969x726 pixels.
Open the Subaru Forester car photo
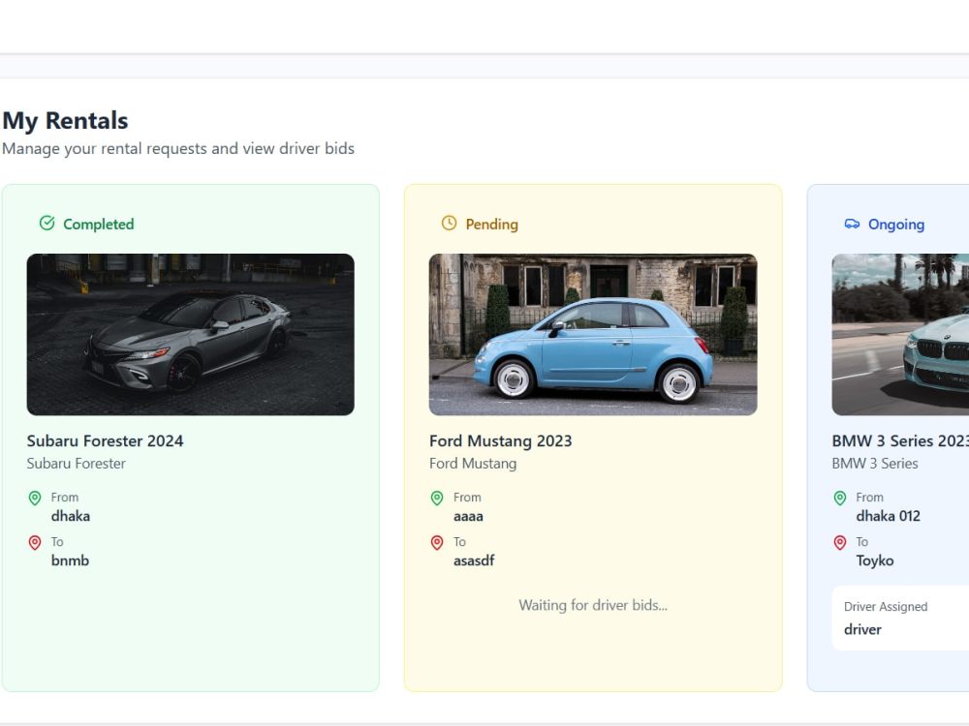tap(190, 335)
